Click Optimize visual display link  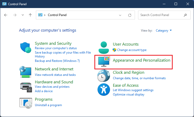(128, 94)
